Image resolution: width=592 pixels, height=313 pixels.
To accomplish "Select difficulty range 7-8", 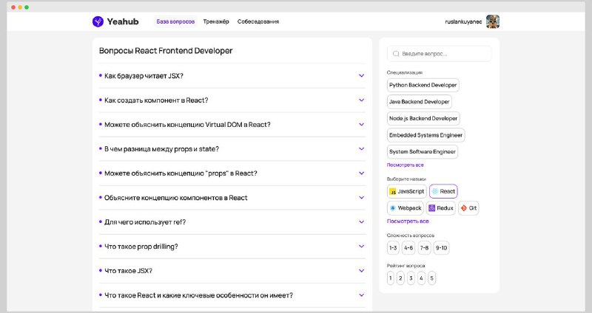I will point(424,248).
